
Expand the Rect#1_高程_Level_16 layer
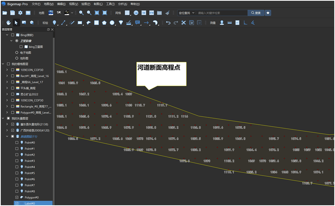(7, 76)
